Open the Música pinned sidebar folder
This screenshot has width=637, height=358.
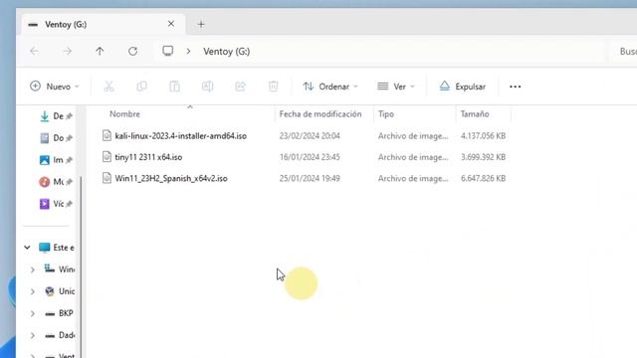tap(56, 182)
